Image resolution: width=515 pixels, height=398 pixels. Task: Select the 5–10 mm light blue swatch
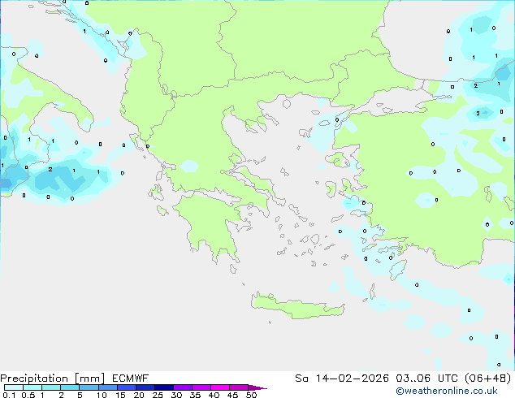(89, 387)
